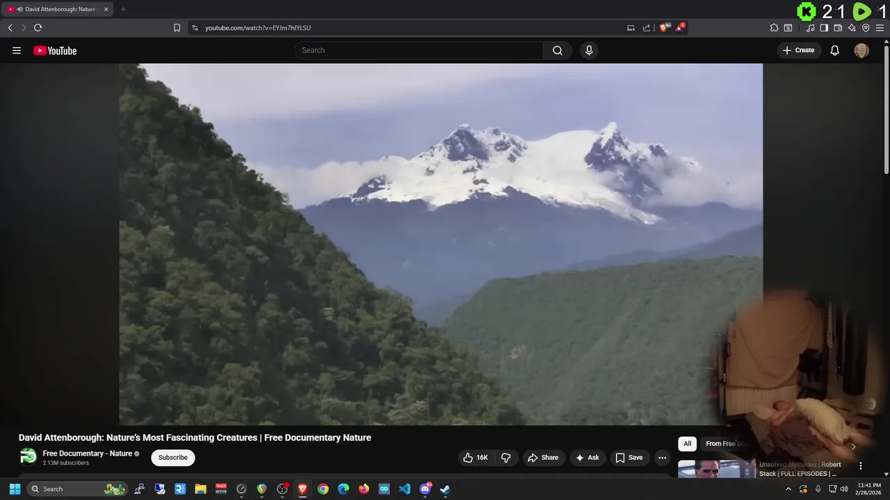This screenshot has height=500, width=890.
Task: Open the Create menu
Action: (799, 50)
